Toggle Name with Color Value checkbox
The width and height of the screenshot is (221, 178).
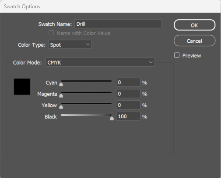coord(51,33)
